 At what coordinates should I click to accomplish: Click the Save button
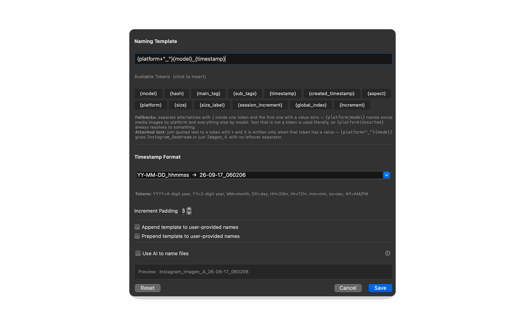click(x=380, y=288)
